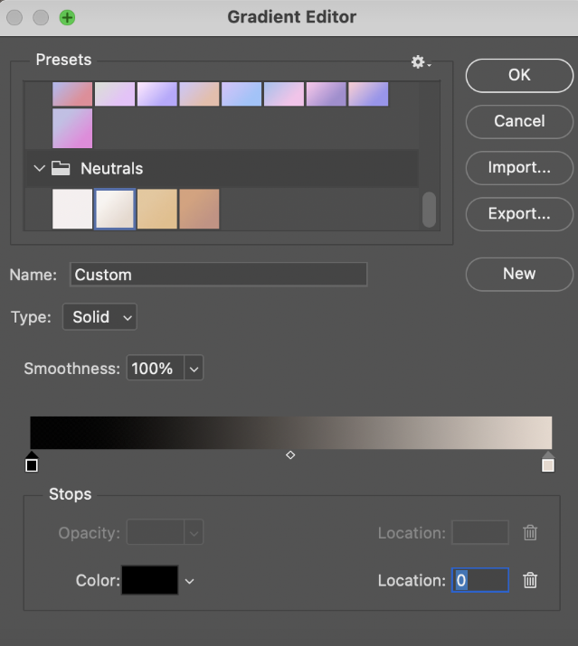
Task: Select the first near-white Neutrals preset
Action: 72,209
